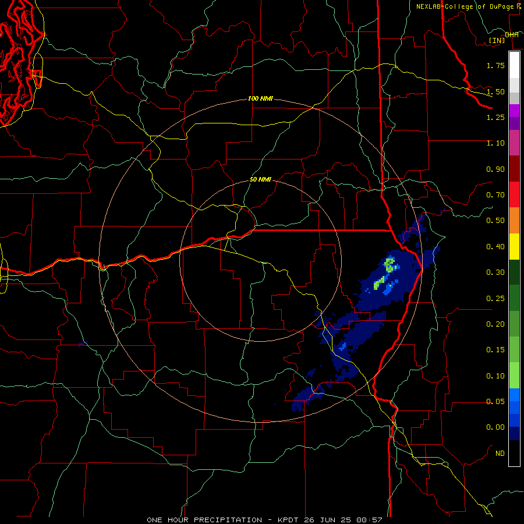Click the "[IN]" units label
This screenshot has height=524, width=524.
point(497,40)
